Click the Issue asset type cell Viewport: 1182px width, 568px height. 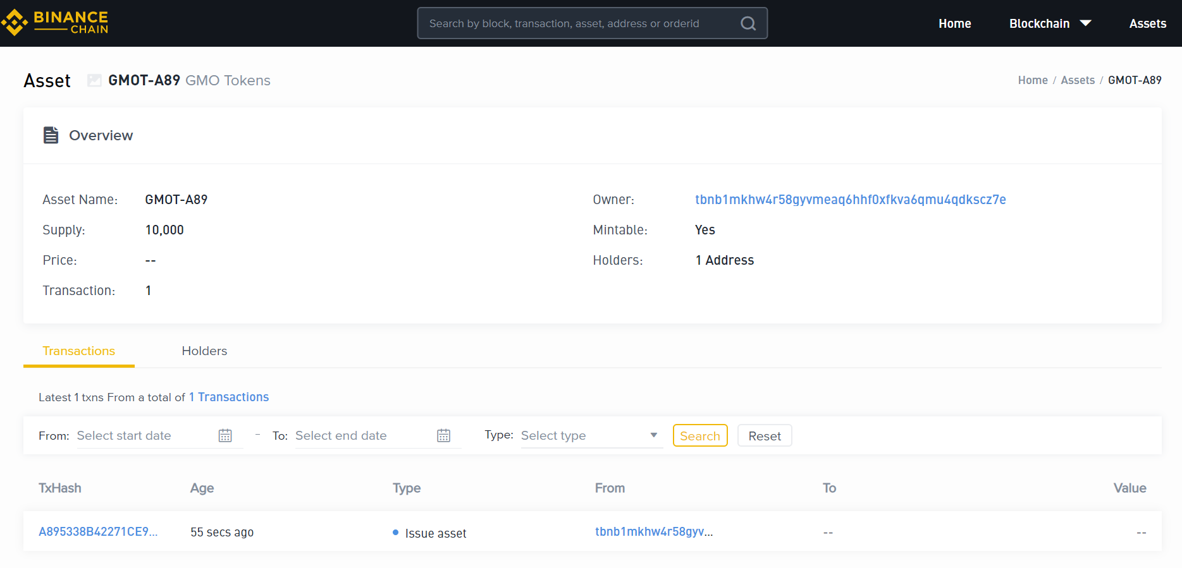coord(430,533)
